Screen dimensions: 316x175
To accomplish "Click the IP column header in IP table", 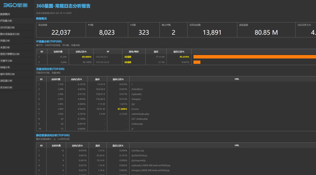I will point(108,52).
